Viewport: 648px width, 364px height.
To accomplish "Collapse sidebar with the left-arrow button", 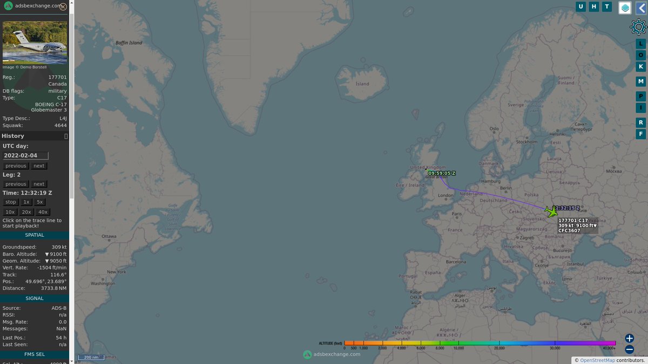I will 640,8.
